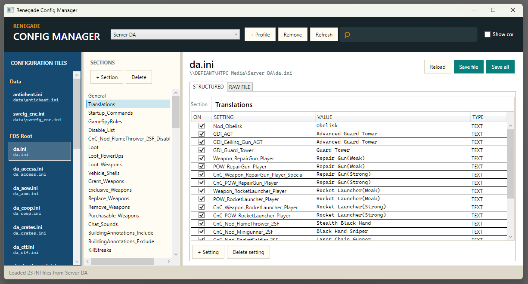Select da.ini in configuration files

[40, 151]
